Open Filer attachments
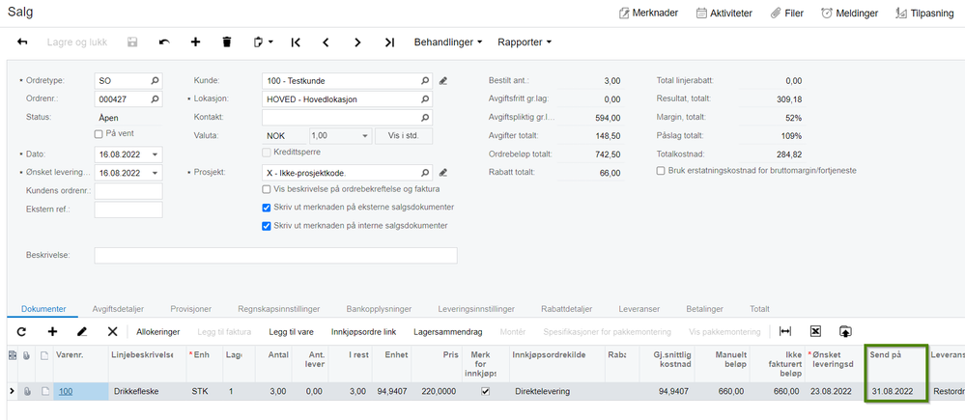 (x=787, y=13)
